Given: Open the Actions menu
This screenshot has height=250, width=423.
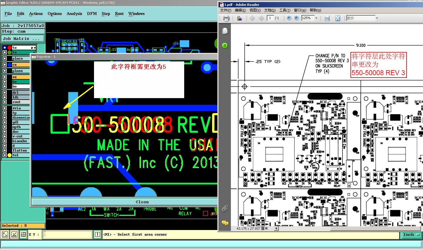Looking at the screenshot, I should point(36,14).
